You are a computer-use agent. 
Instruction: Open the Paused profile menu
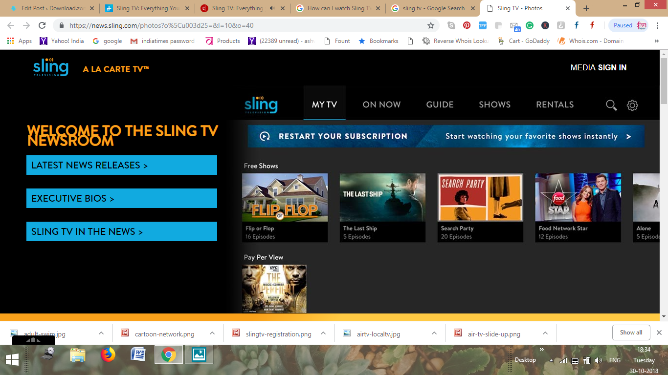[628, 25]
